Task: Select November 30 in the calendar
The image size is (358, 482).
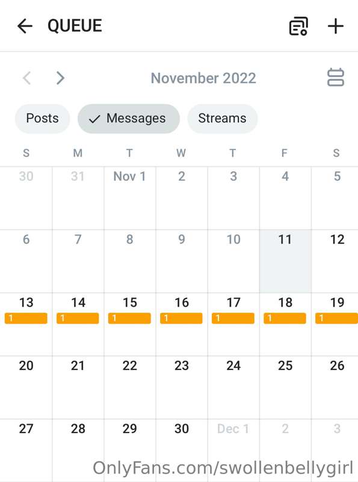Action: pos(182,450)
